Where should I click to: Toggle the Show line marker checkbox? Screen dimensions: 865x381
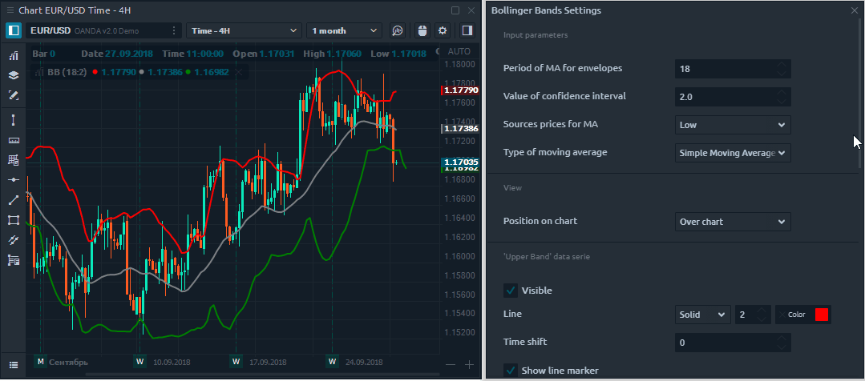click(511, 370)
